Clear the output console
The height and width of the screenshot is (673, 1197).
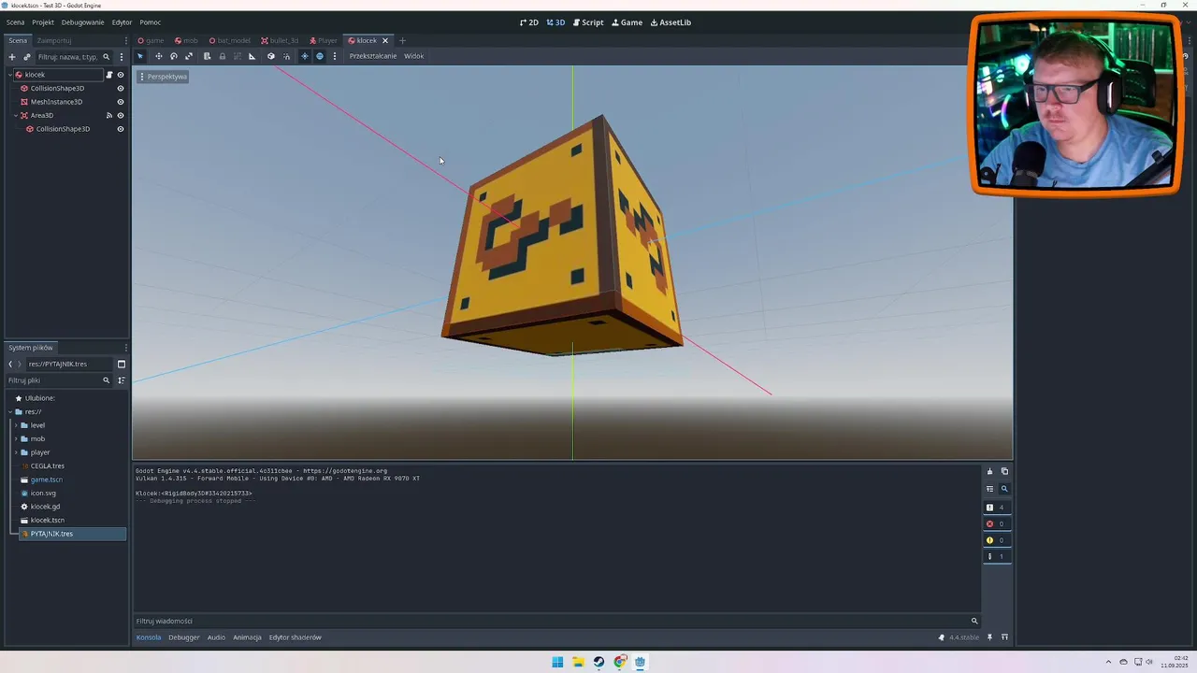[x=989, y=471]
